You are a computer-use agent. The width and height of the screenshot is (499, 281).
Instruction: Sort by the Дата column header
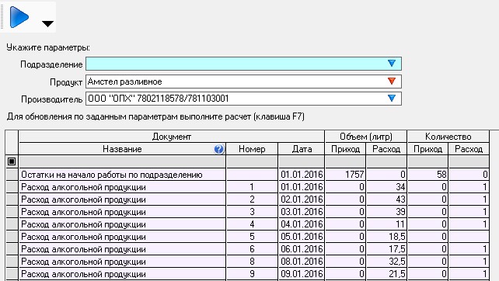coord(302,149)
